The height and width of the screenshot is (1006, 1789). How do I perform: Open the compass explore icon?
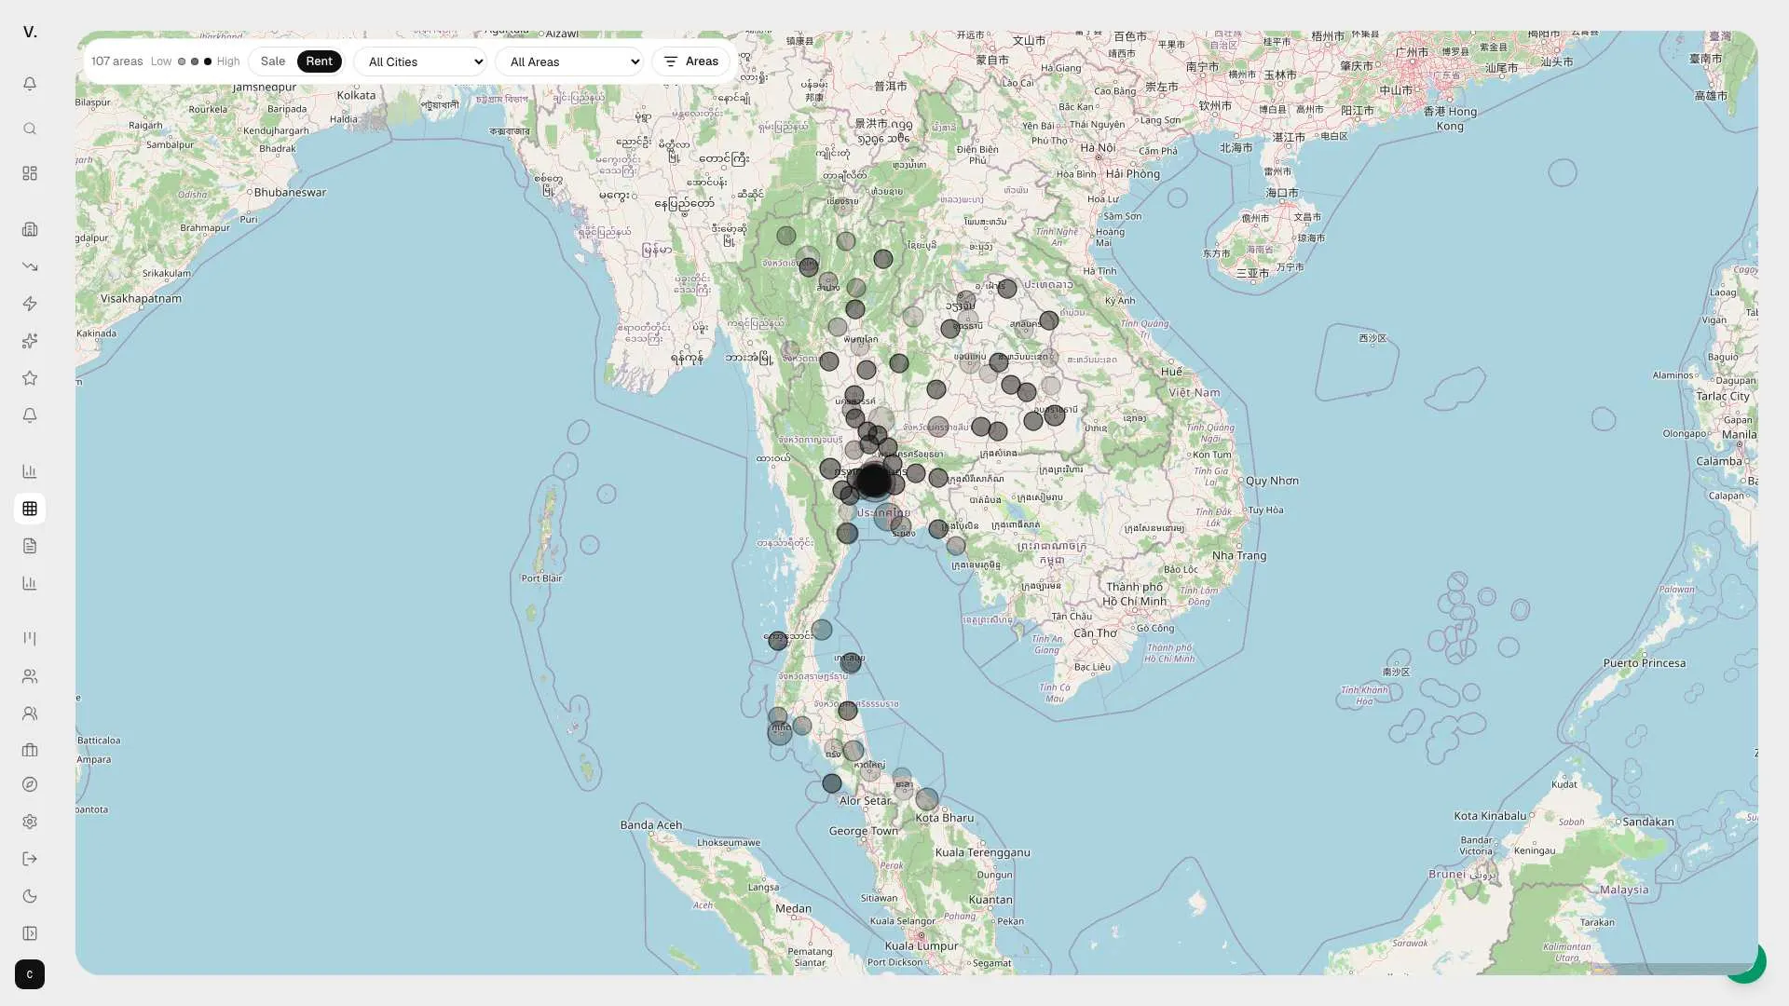[x=30, y=784]
